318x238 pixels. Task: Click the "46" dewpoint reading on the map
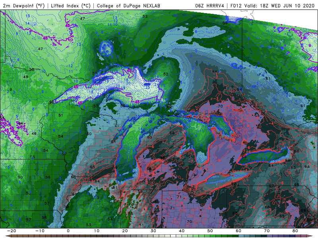[x=34, y=134]
